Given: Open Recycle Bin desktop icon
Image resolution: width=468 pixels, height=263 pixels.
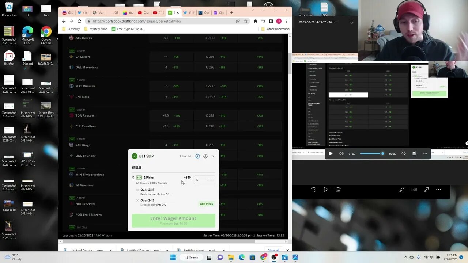Looking at the screenshot, I should (x=9, y=9).
